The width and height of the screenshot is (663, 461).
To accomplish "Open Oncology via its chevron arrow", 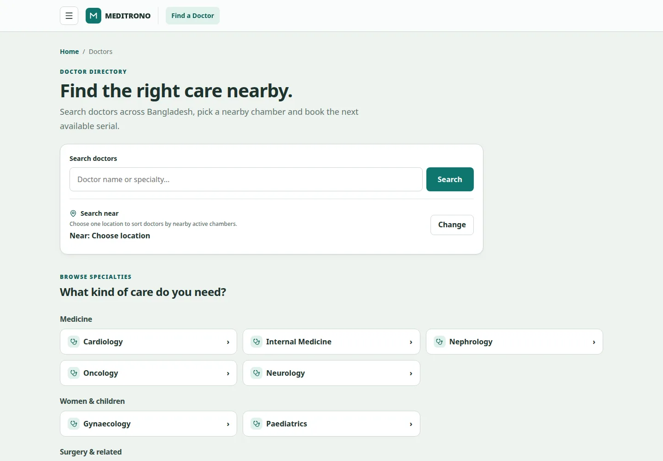I will [228, 373].
